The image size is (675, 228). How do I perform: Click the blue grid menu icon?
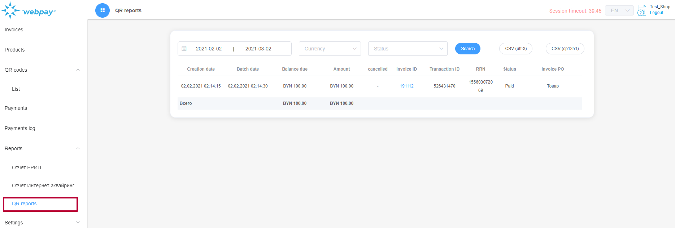103,10
